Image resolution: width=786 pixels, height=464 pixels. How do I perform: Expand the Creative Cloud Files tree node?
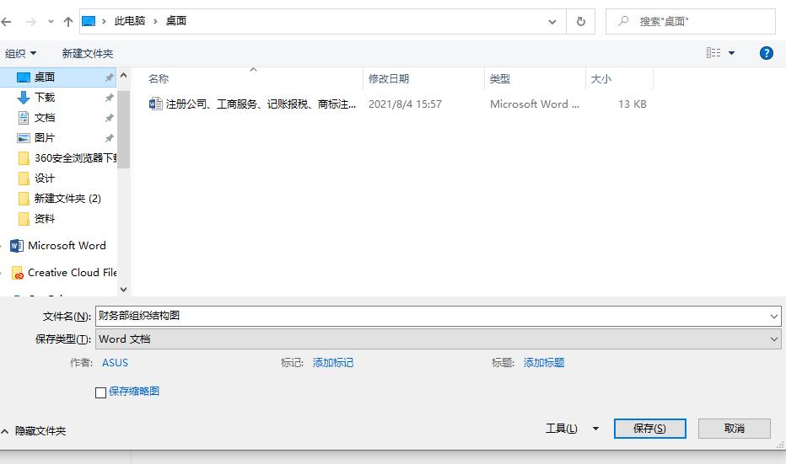click(x=2, y=274)
